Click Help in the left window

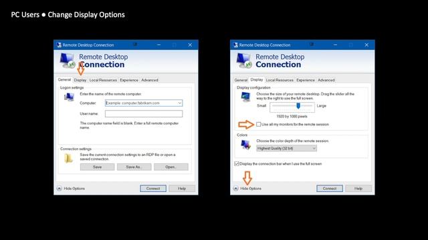click(x=182, y=188)
